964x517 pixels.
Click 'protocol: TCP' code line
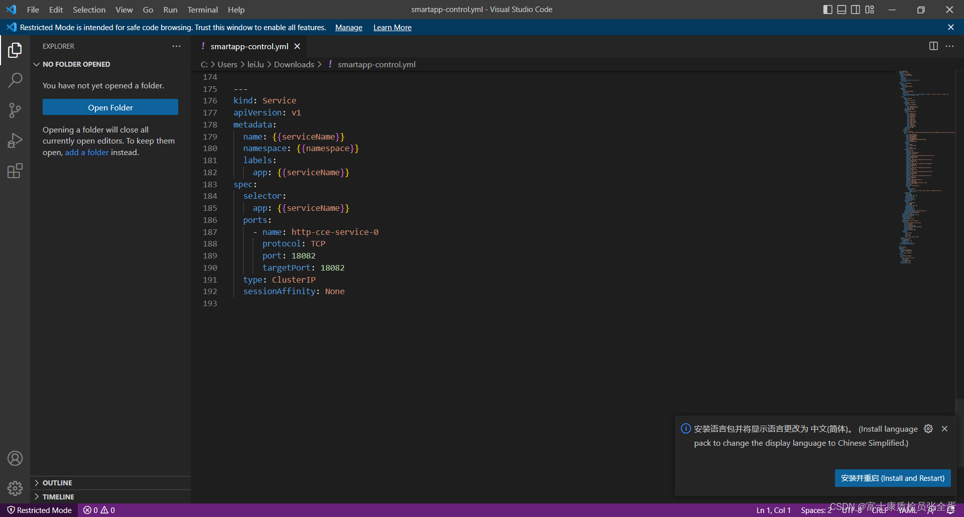pyautogui.click(x=294, y=243)
